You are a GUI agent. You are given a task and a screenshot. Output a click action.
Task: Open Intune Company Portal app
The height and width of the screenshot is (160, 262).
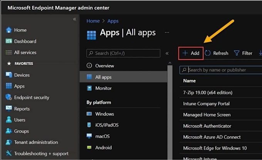tap(207, 103)
